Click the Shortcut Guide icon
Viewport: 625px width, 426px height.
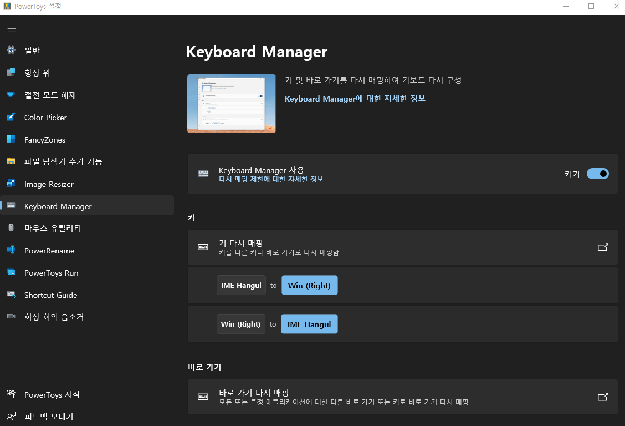point(11,295)
